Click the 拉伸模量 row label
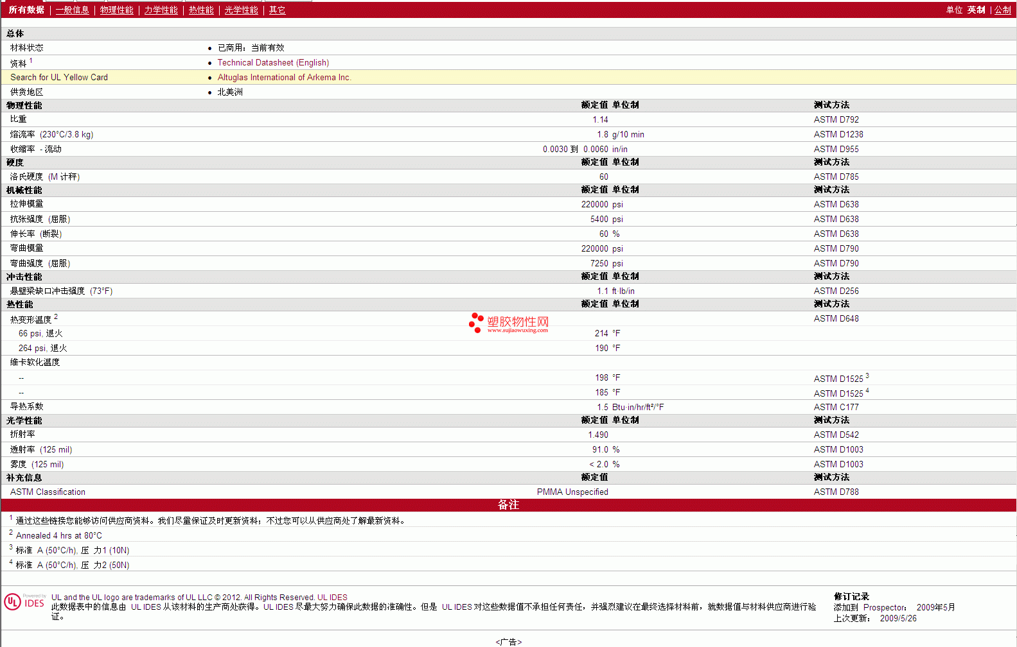 pyautogui.click(x=26, y=204)
